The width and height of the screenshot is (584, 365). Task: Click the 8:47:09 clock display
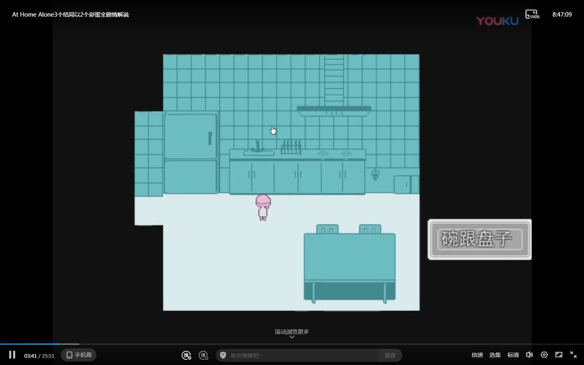(x=562, y=15)
